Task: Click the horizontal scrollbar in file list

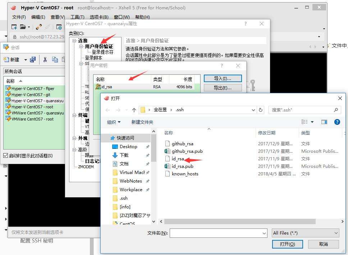Action: tap(240, 221)
